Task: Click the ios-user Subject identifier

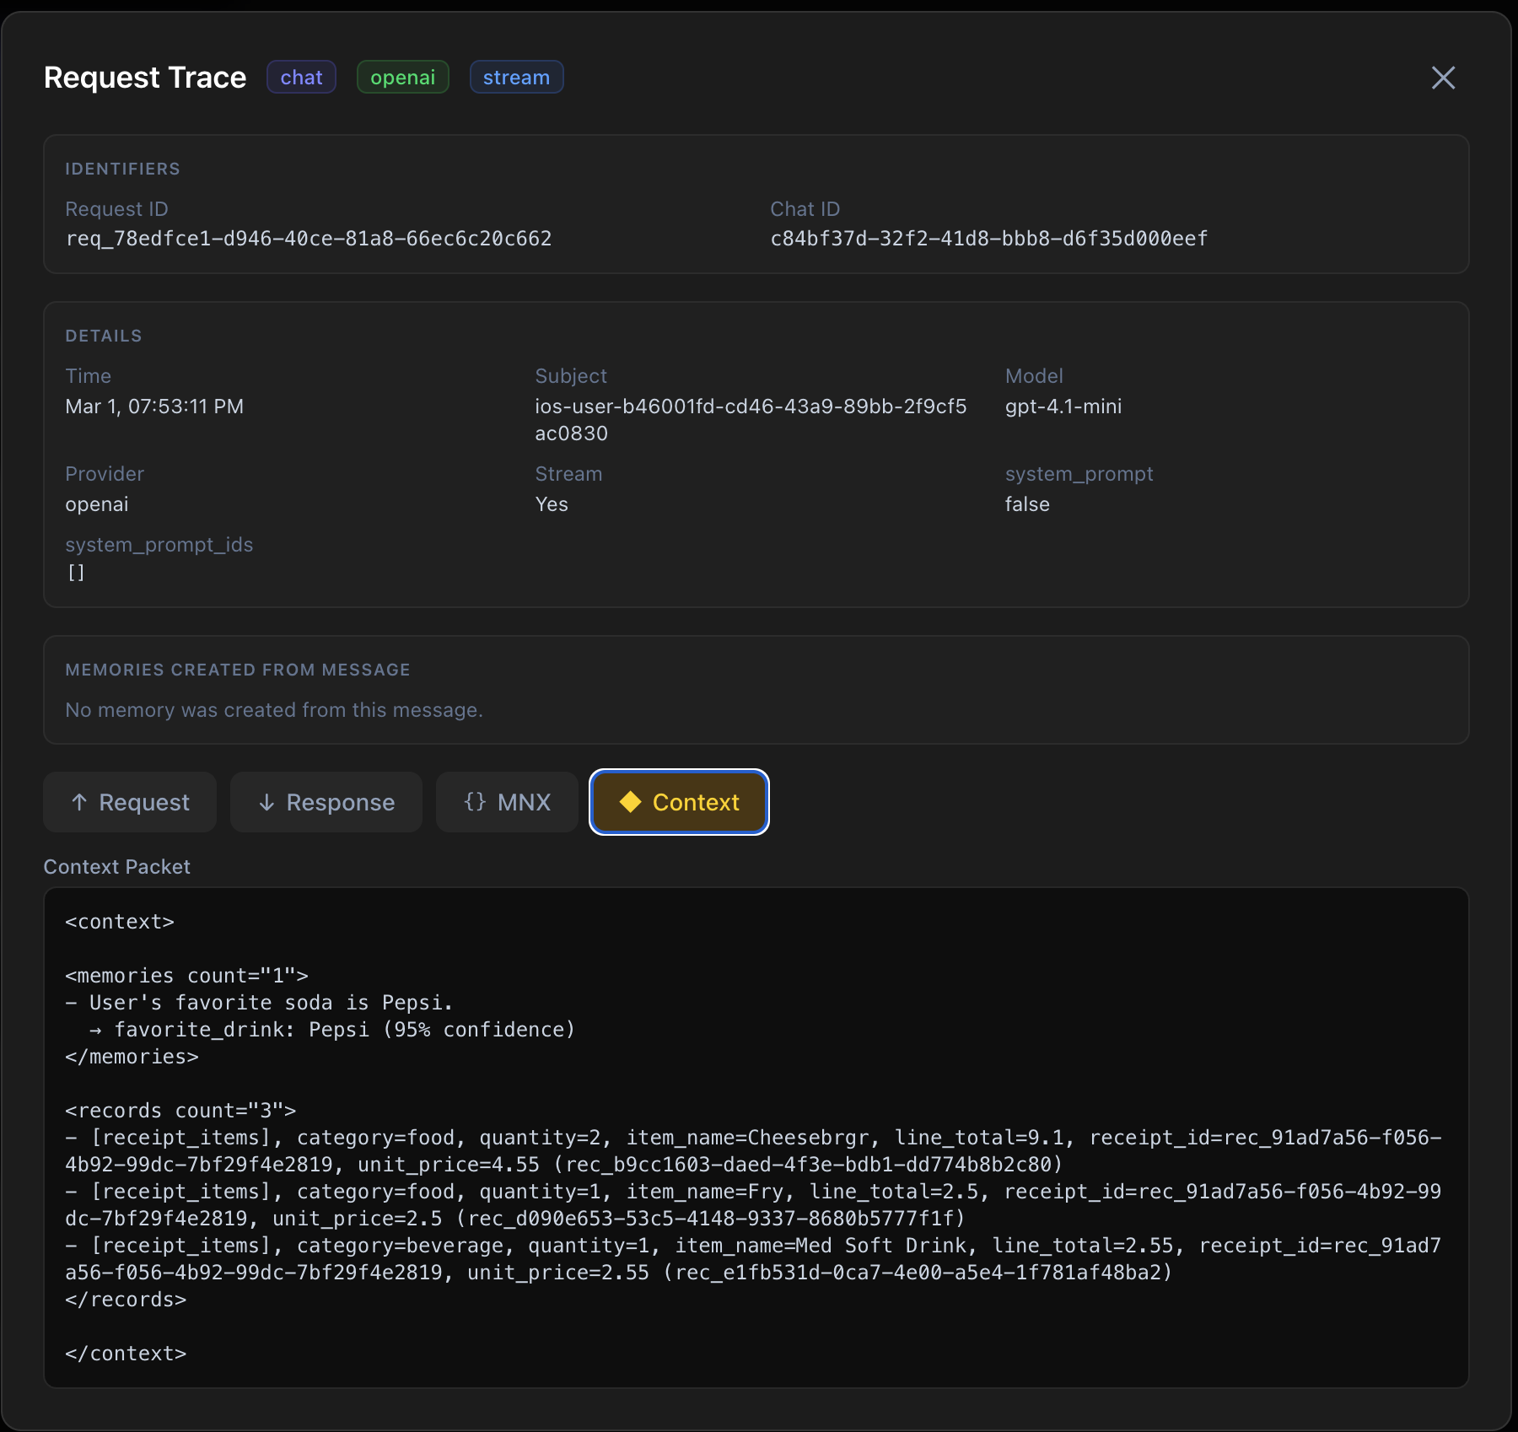Action: tap(751, 406)
